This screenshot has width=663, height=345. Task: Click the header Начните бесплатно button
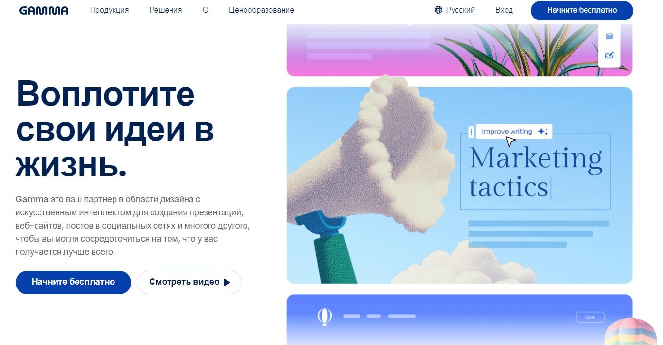(582, 10)
